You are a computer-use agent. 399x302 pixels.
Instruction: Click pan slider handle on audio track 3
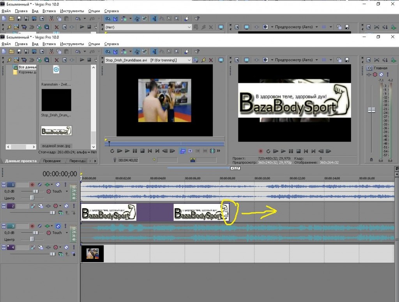click(x=32, y=239)
